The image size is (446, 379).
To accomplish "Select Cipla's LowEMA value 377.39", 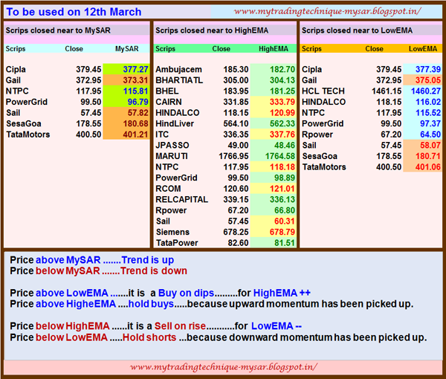I will [428, 69].
